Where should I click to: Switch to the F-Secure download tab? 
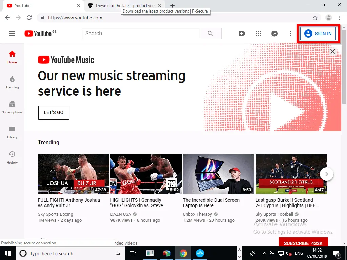(x=122, y=5)
